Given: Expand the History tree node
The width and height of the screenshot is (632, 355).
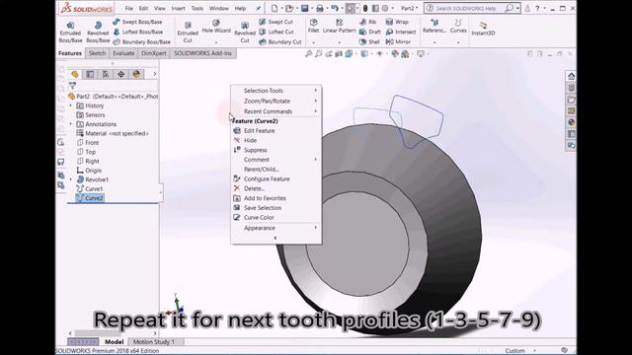Looking at the screenshot, I should (71, 106).
